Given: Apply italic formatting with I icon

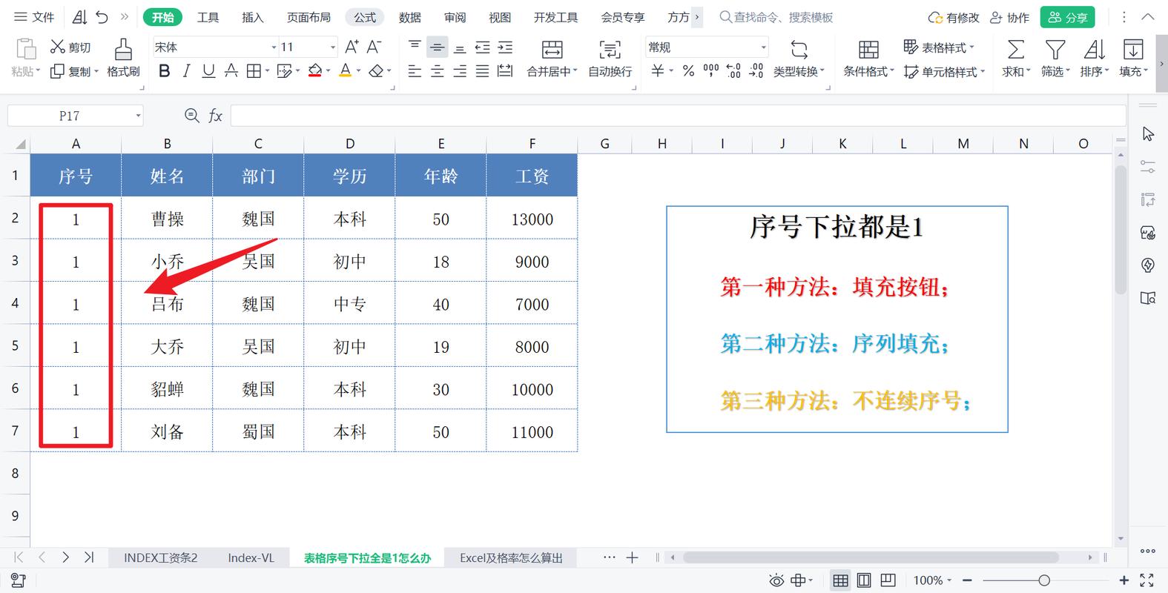Looking at the screenshot, I should (187, 71).
